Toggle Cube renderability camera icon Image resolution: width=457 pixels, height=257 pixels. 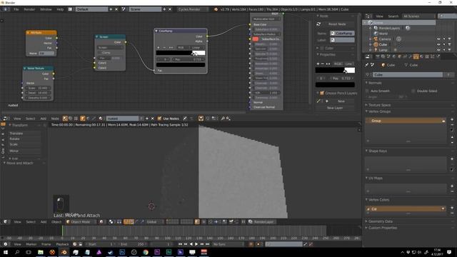pyautogui.click(x=449, y=44)
